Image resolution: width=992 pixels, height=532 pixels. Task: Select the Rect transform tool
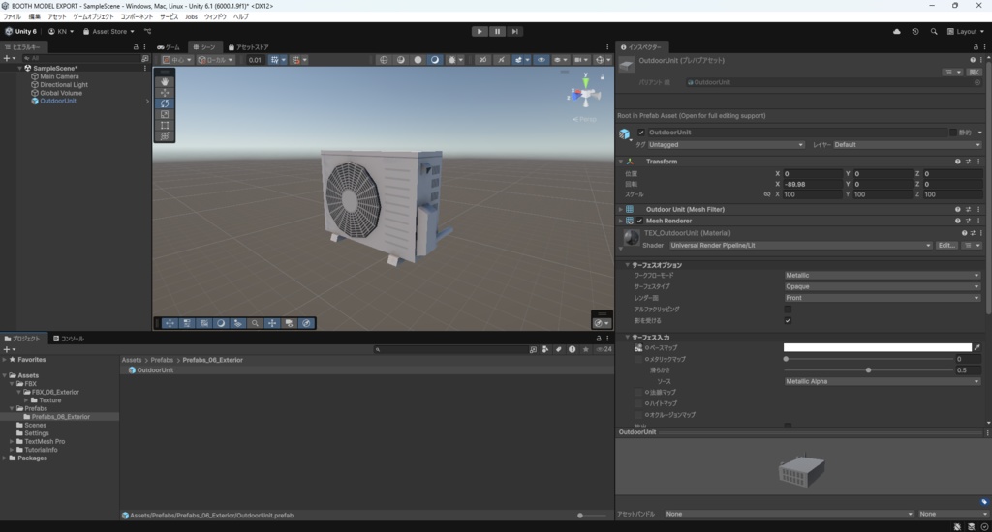(165, 125)
